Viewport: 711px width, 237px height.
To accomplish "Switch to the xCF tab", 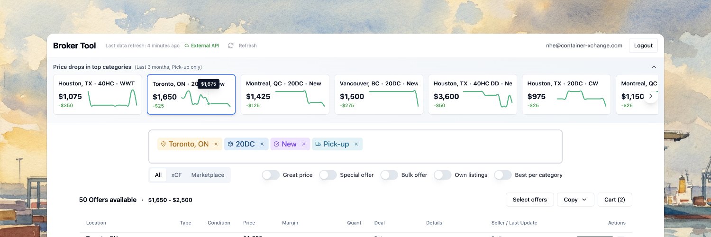I will point(176,175).
